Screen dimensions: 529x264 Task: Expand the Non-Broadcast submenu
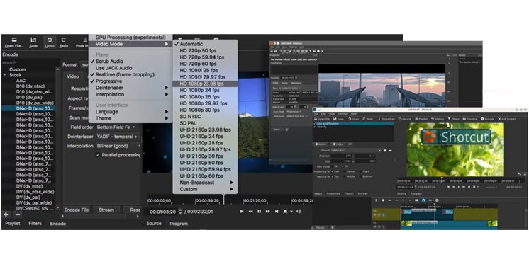(x=205, y=183)
